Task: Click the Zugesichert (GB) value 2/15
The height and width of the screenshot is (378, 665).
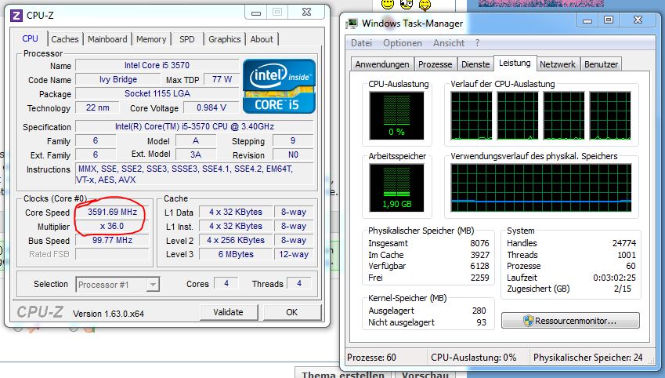Action: 622,289
